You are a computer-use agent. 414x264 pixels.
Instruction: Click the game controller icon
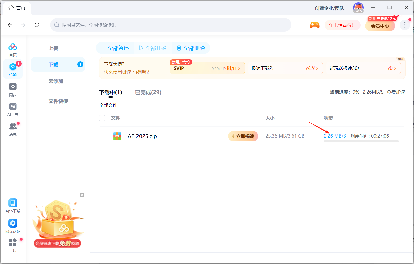315,25
